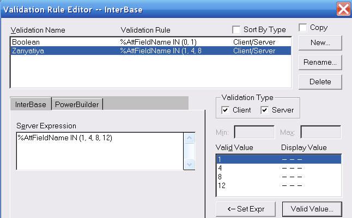
Task: Click the Max input field
Action: point(321,132)
